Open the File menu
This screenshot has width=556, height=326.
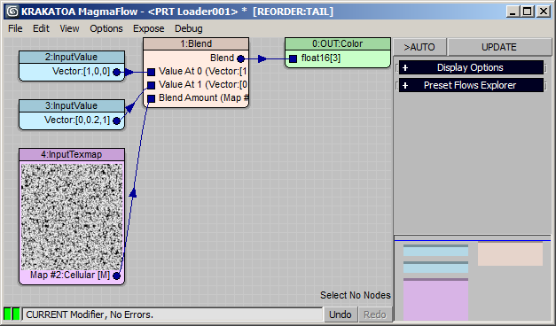coord(15,28)
